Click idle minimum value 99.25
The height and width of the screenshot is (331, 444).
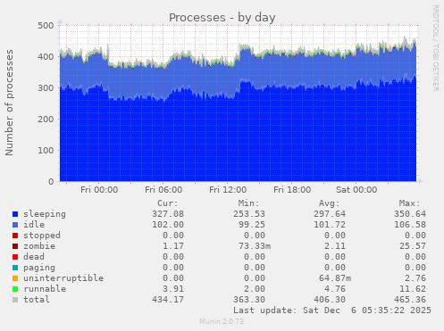(x=252, y=225)
